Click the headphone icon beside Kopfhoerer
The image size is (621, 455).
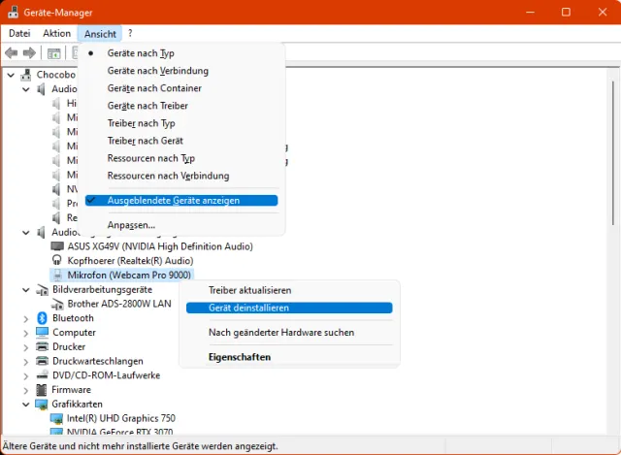(57, 261)
